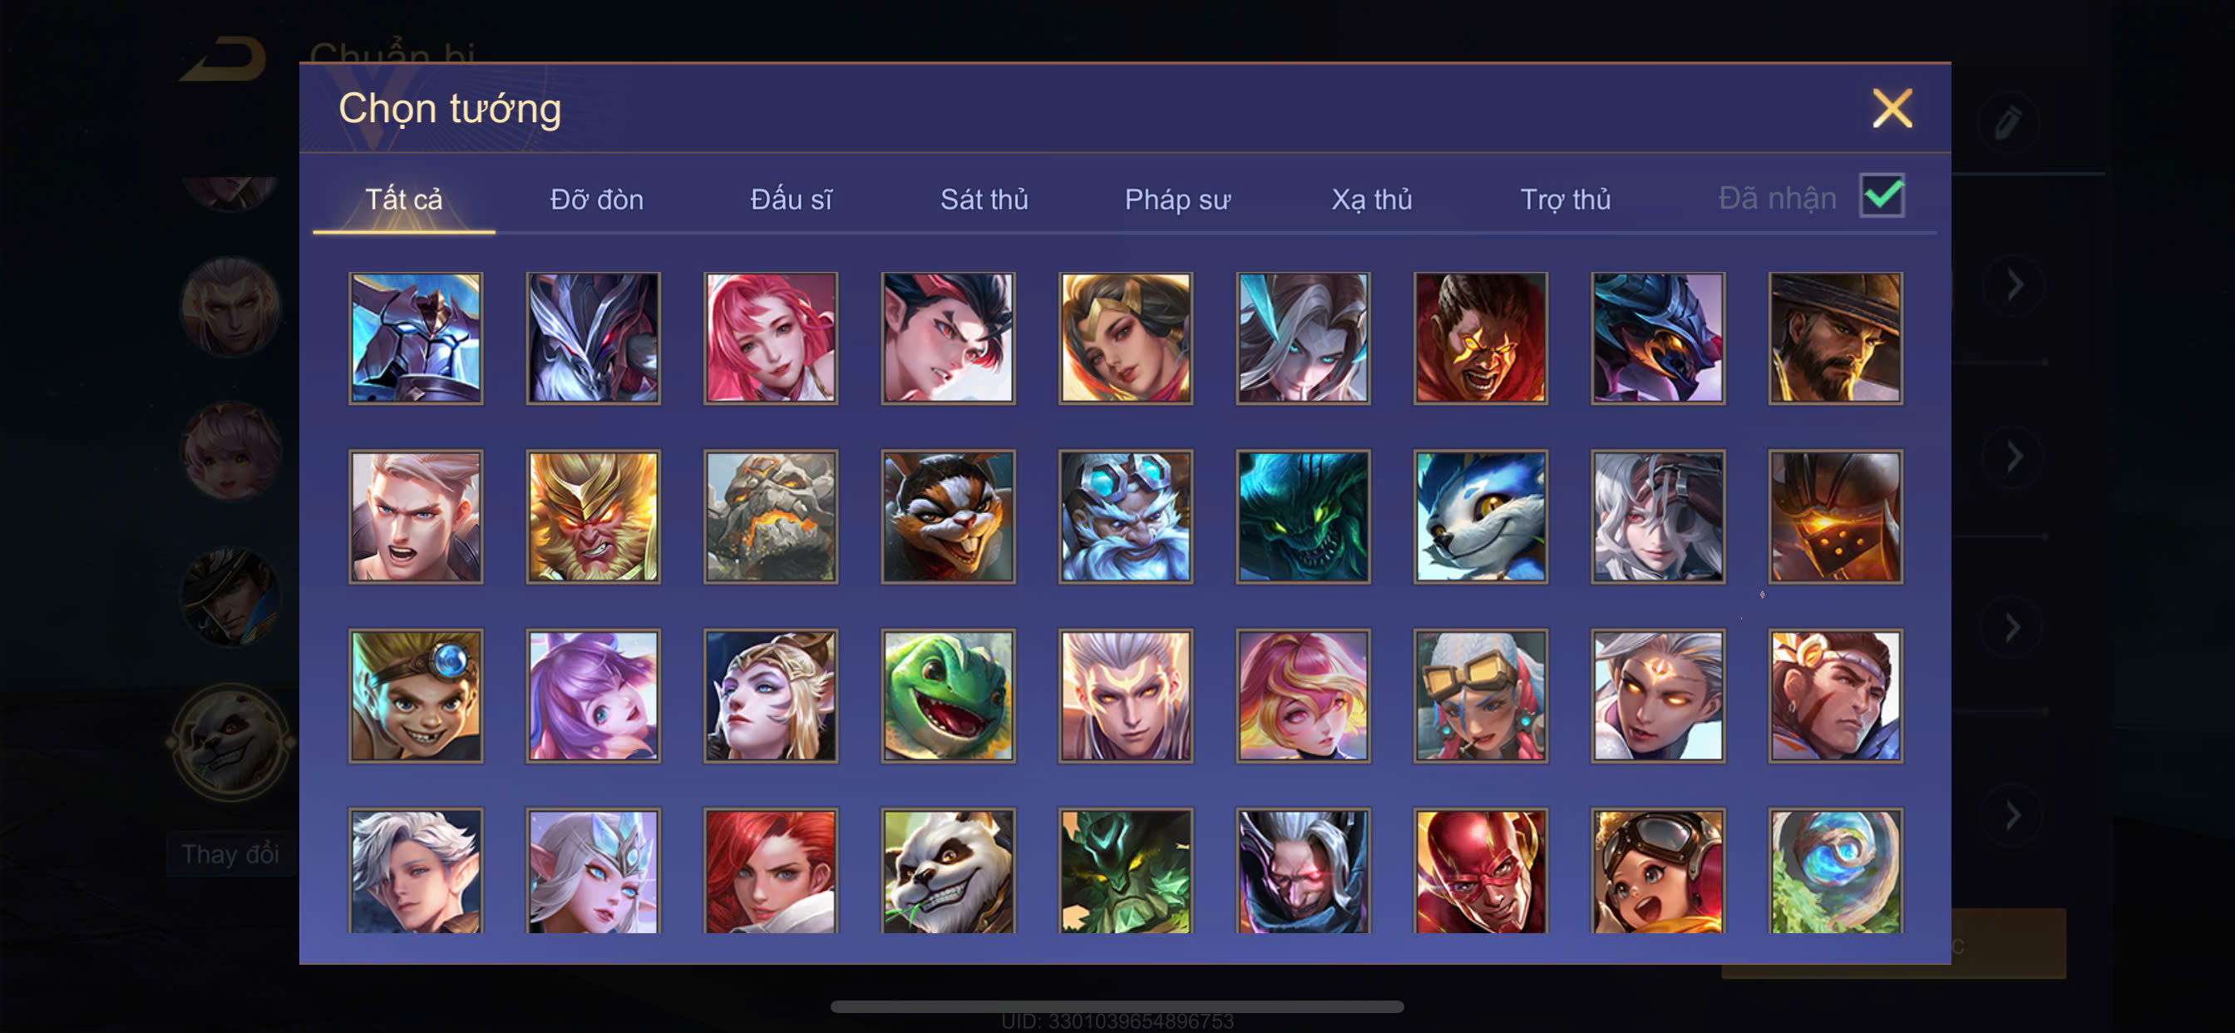Open the Trợ thủ tab
This screenshot has height=1033, width=2235.
pyautogui.click(x=1565, y=199)
